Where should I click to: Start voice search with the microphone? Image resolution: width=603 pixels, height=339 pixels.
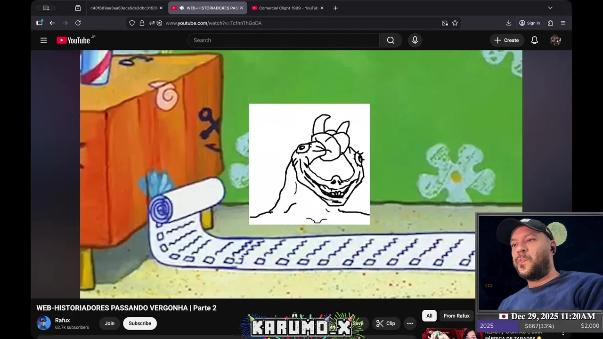(x=415, y=40)
